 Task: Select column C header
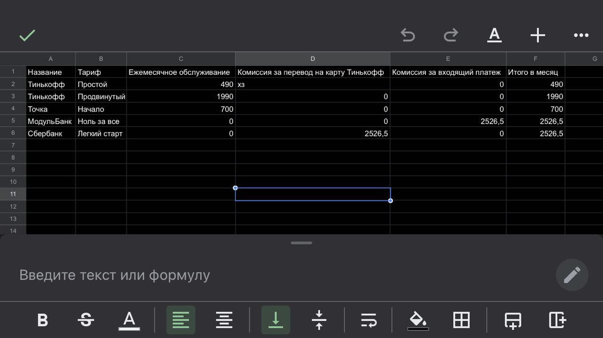point(181,59)
